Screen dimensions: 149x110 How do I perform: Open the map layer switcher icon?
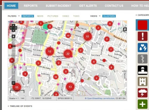(x=125, y=29)
